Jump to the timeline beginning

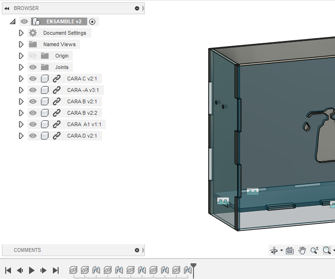pyautogui.click(x=8, y=270)
